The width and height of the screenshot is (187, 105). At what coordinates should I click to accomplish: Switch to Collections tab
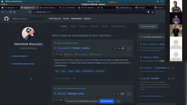point(94,26)
